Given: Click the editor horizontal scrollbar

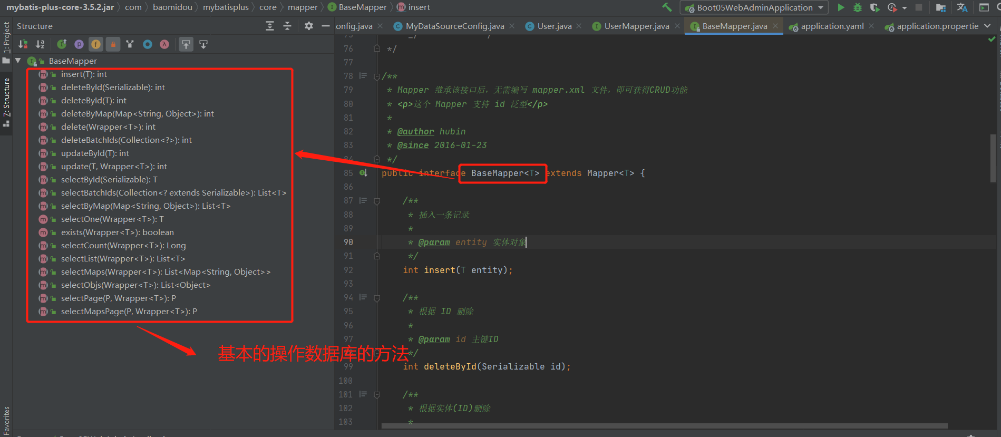Looking at the screenshot, I should (664, 426).
